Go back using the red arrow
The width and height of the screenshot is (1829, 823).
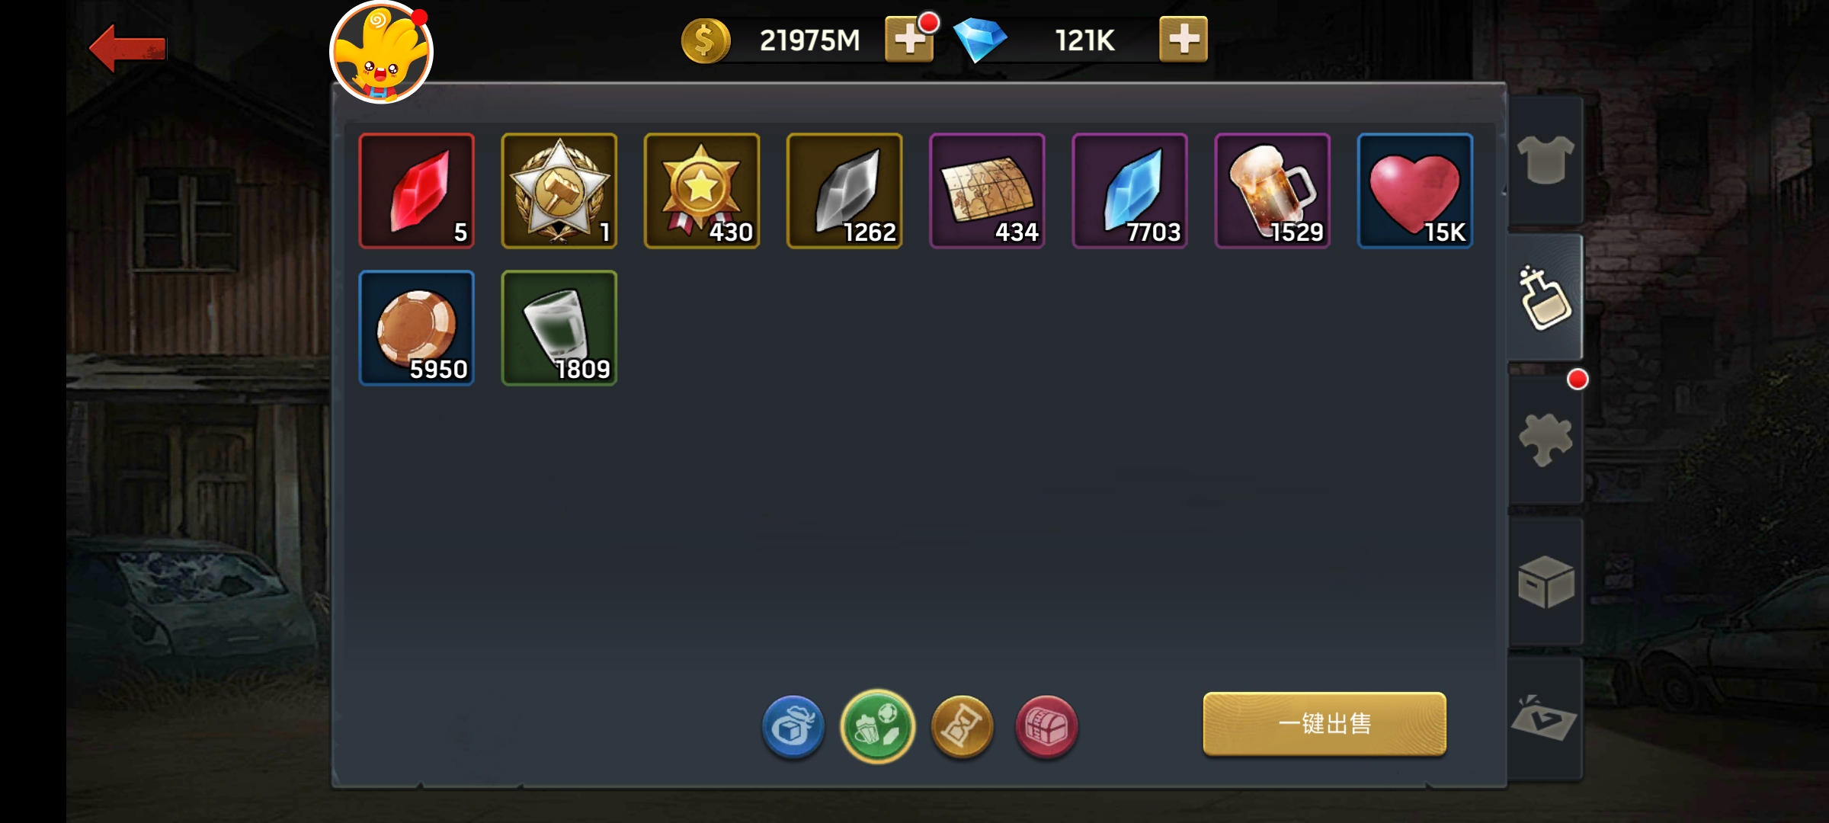click(127, 48)
